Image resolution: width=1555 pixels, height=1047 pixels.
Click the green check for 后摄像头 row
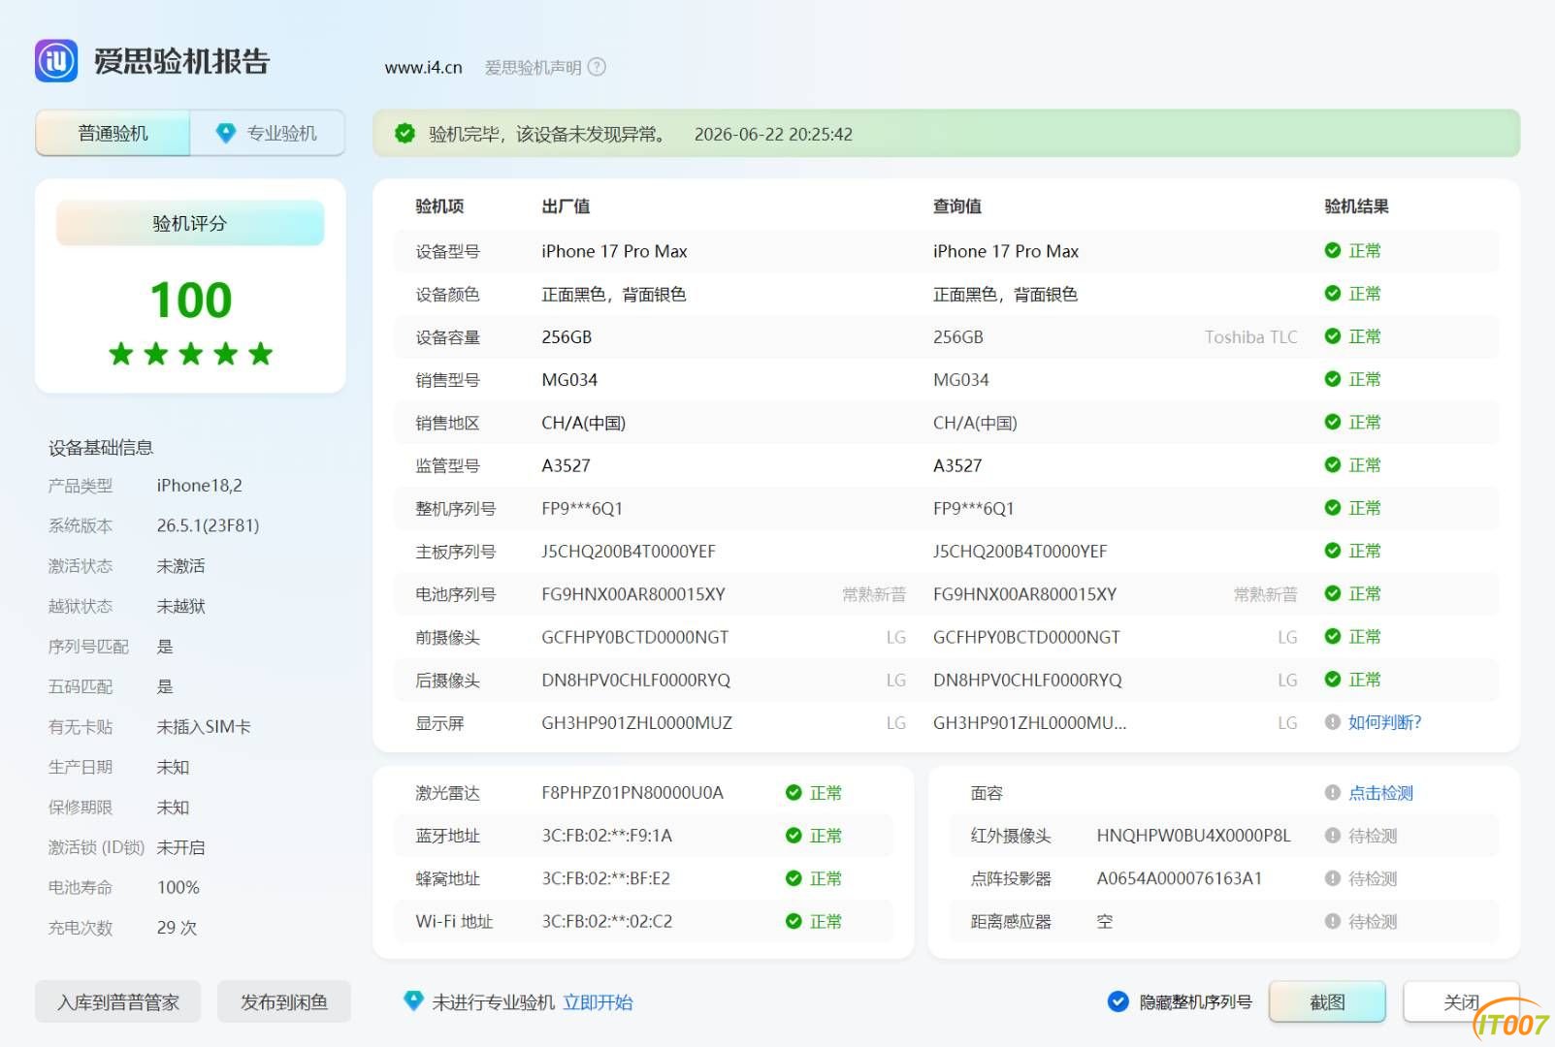coord(1333,680)
